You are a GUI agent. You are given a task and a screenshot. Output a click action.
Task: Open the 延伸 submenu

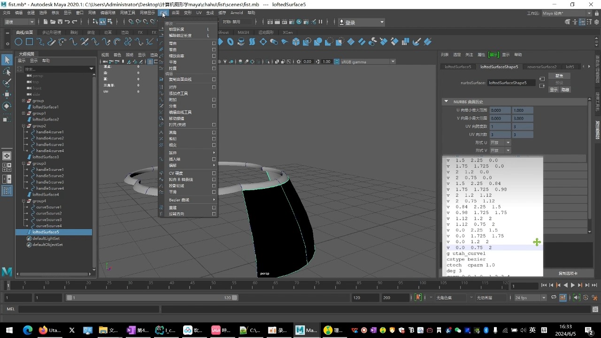point(188,153)
